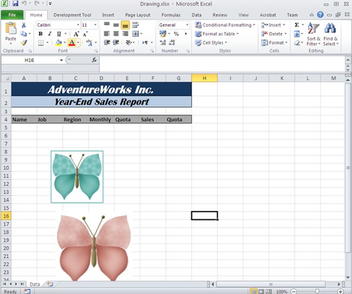This screenshot has width=352, height=294.
Task: Click the Middle Align icon
Action: 116,25
